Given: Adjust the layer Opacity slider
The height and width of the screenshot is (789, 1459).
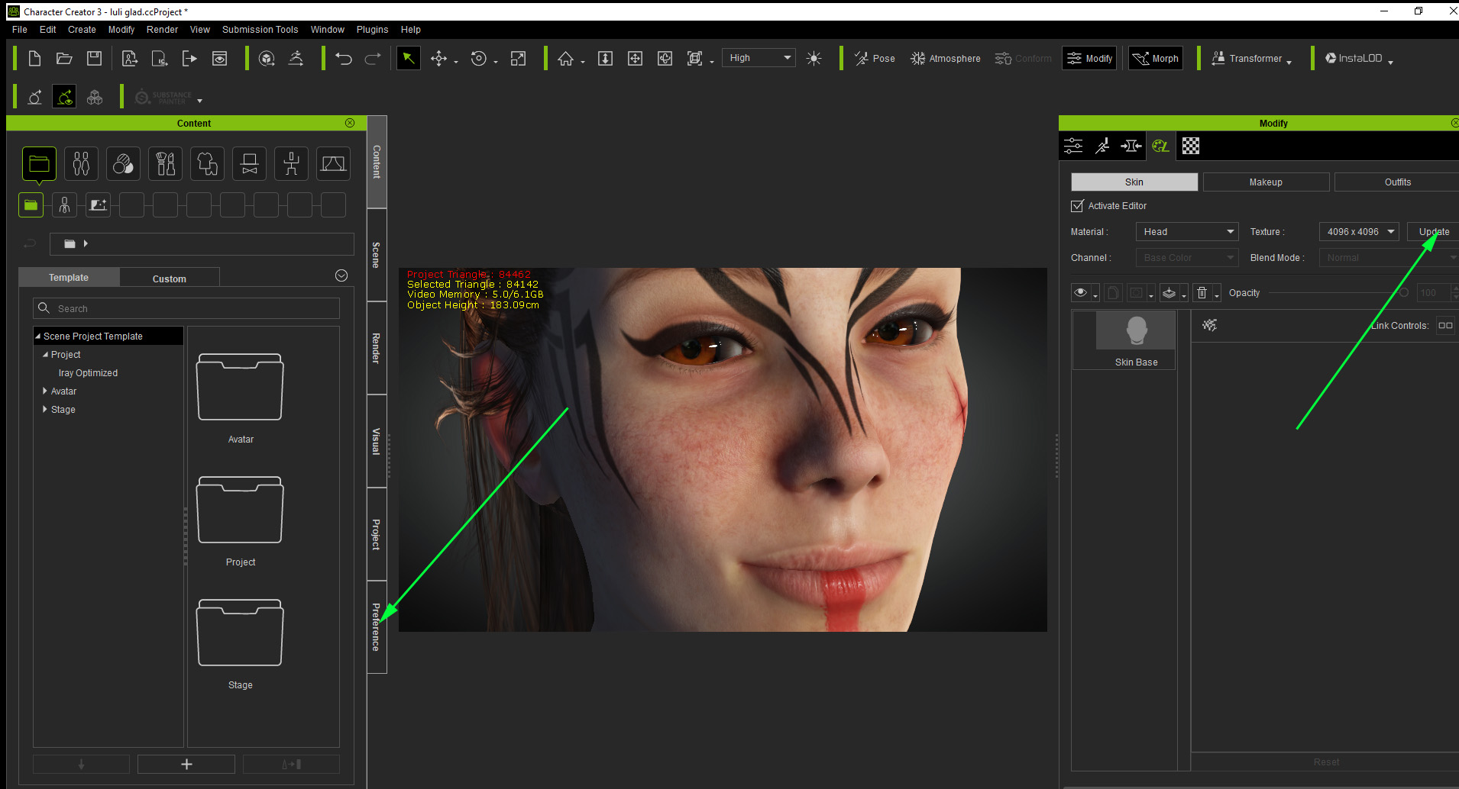Looking at the screenshot, I should click(x=1338, y=293).
